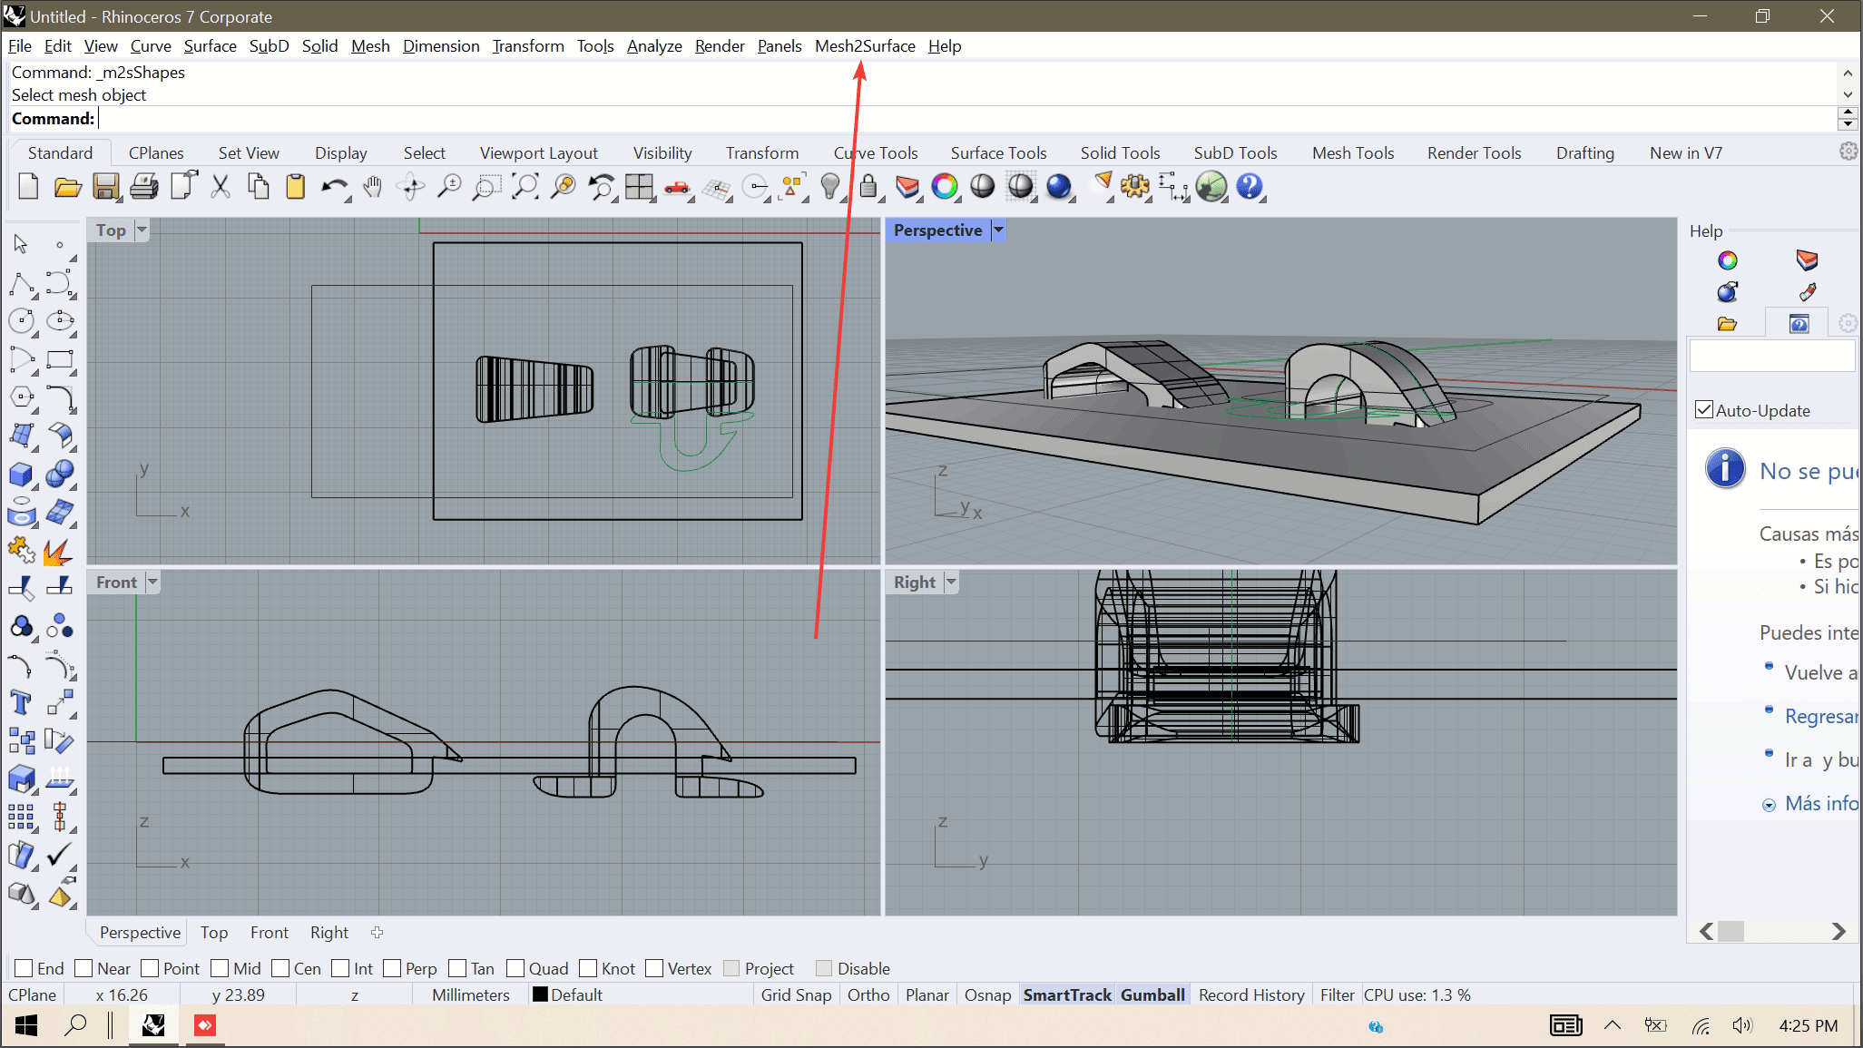Select the Polyline tool
This screenshot has height=1048, width=1863.
click(x=21, y=284)
